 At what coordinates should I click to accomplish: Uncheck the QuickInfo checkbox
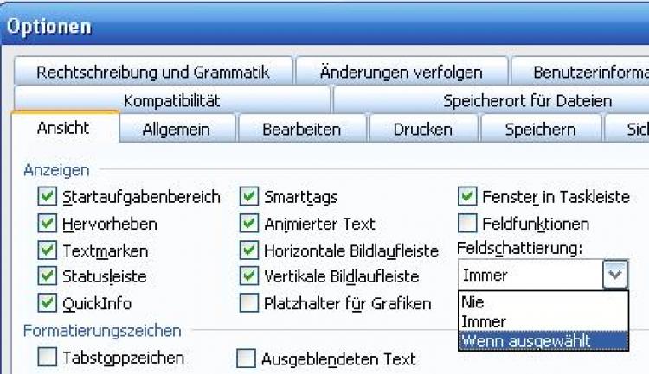point(48,303)
